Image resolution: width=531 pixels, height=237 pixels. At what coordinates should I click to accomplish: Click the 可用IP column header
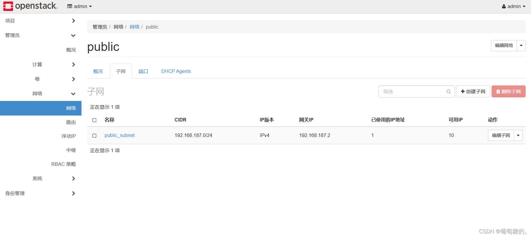click(x=455, y=120)
